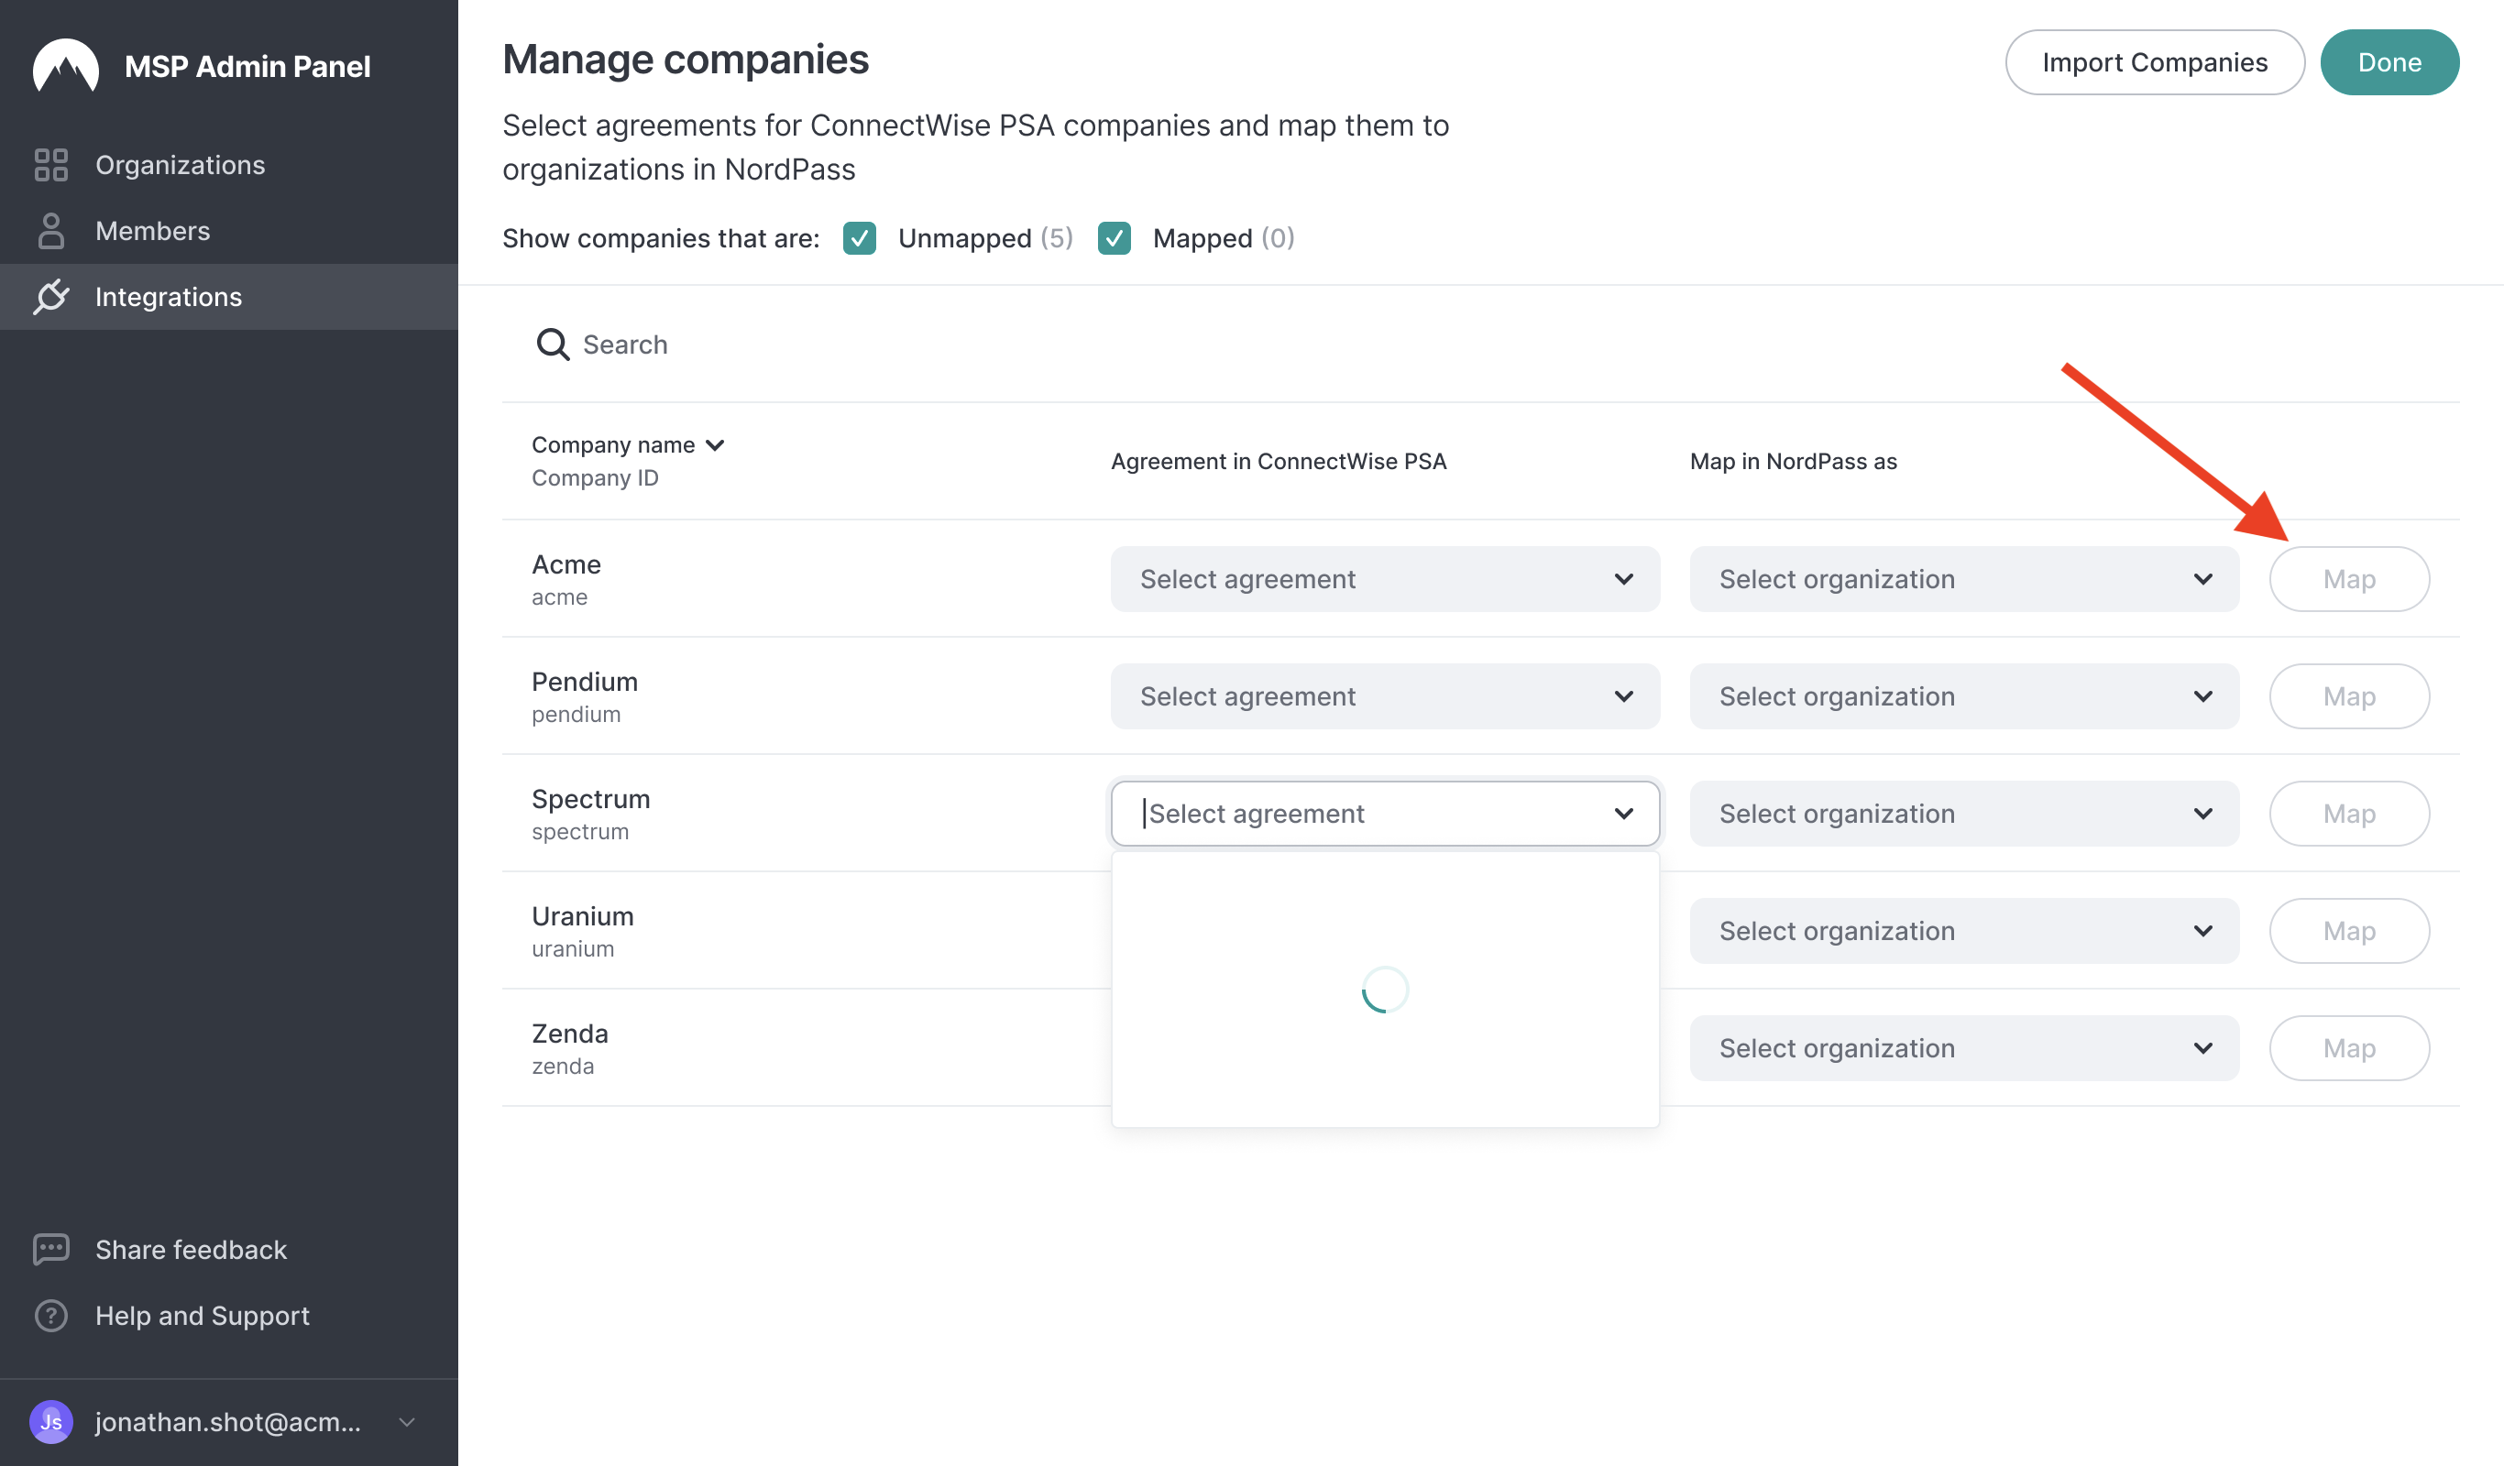Viewport: 2504px width, 1466px height.
Task: Click Map button for Uranium
Action: 2349,931
